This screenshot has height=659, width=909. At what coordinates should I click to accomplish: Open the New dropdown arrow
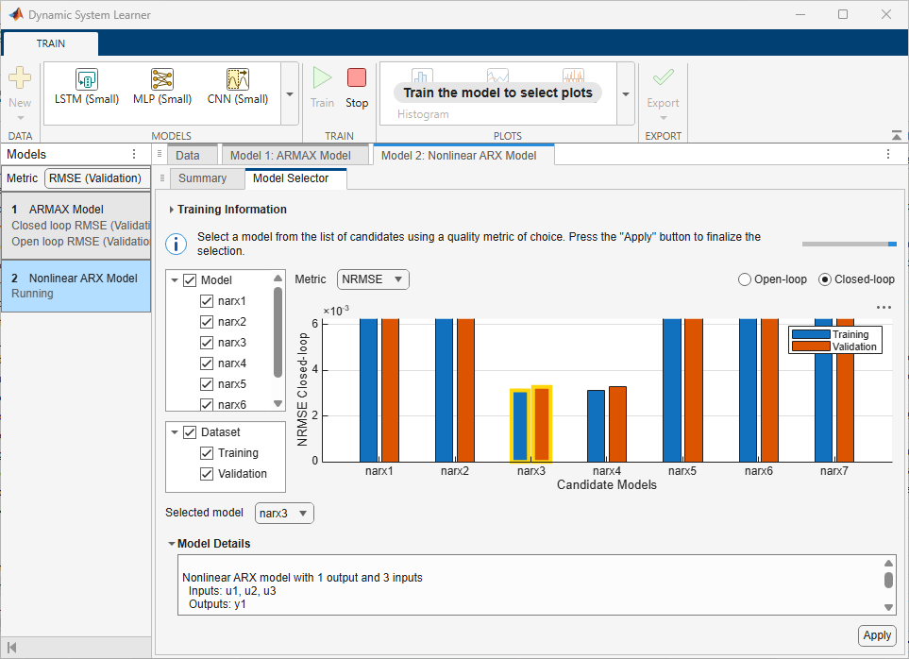(20, 118)
